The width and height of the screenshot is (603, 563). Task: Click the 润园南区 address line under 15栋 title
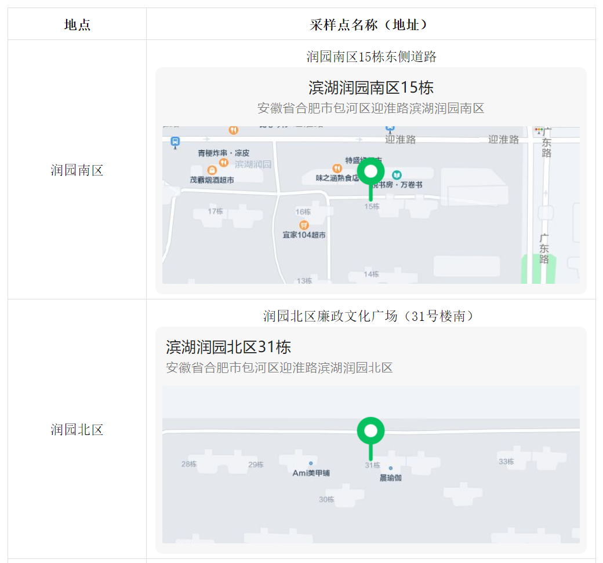370,108
